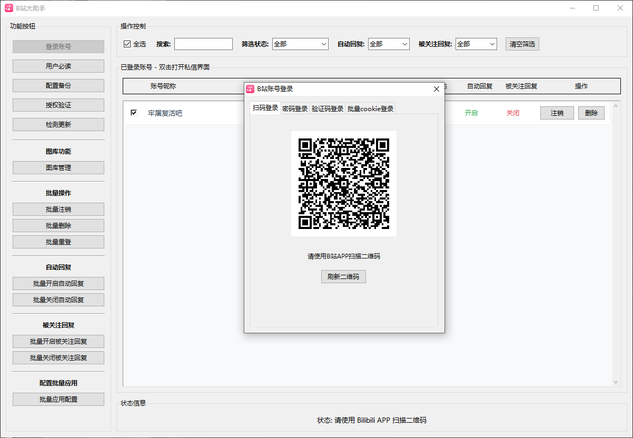633x438 pixels.
Task: Open 图库管理 from the sidebar
Action: pyautogui.click(x=58, y=167)
